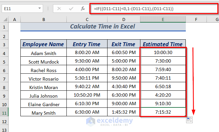Select column A header
Viewport: 219px width, 132px height.
(14, 19)
